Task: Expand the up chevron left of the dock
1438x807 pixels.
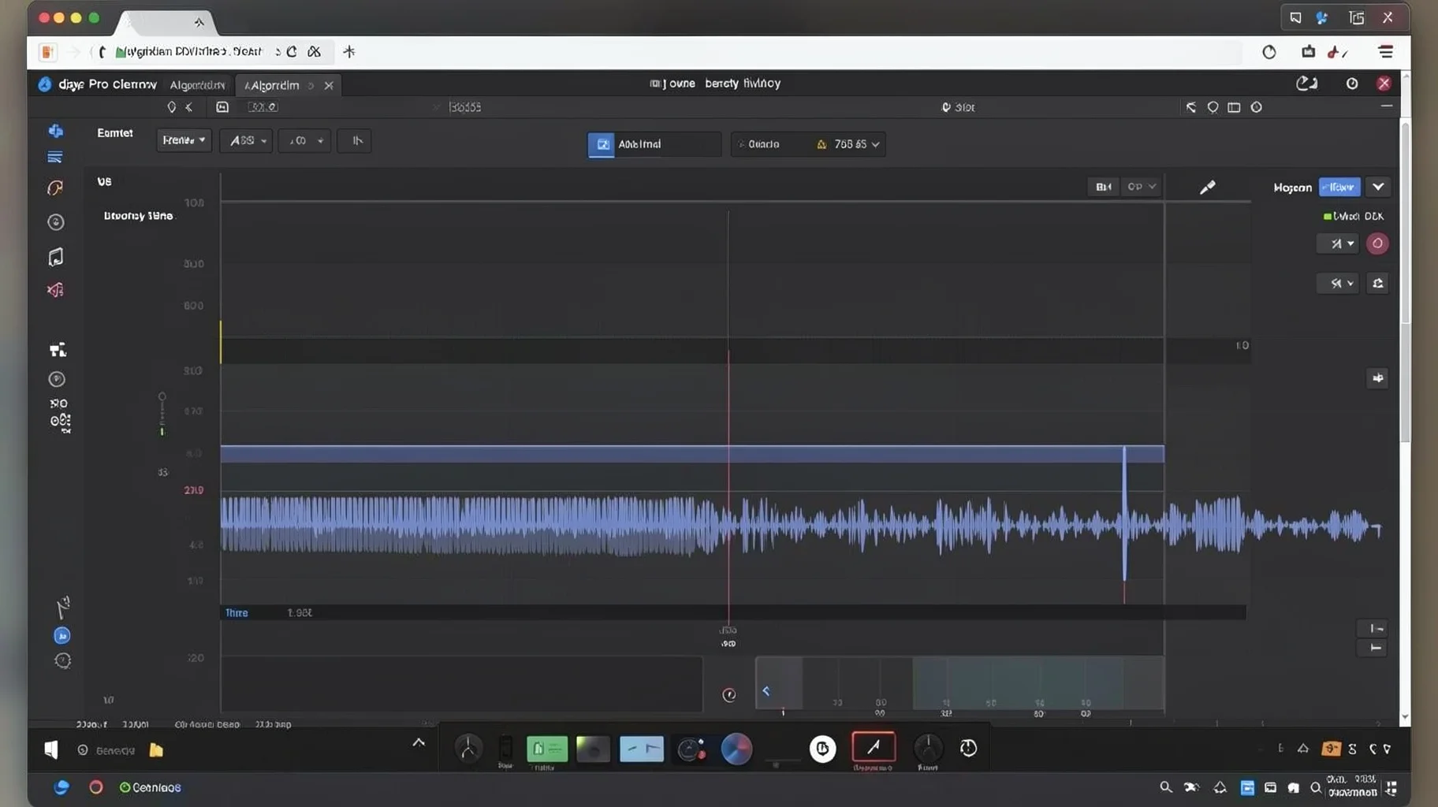Action: coord(419,742)
